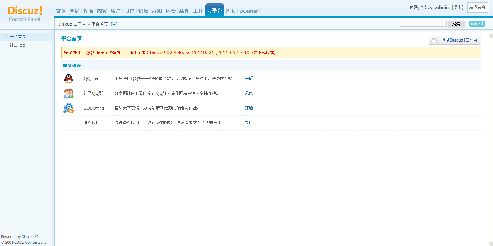
Task: Click the 漫游应用 service name
Action: point(92,123)
